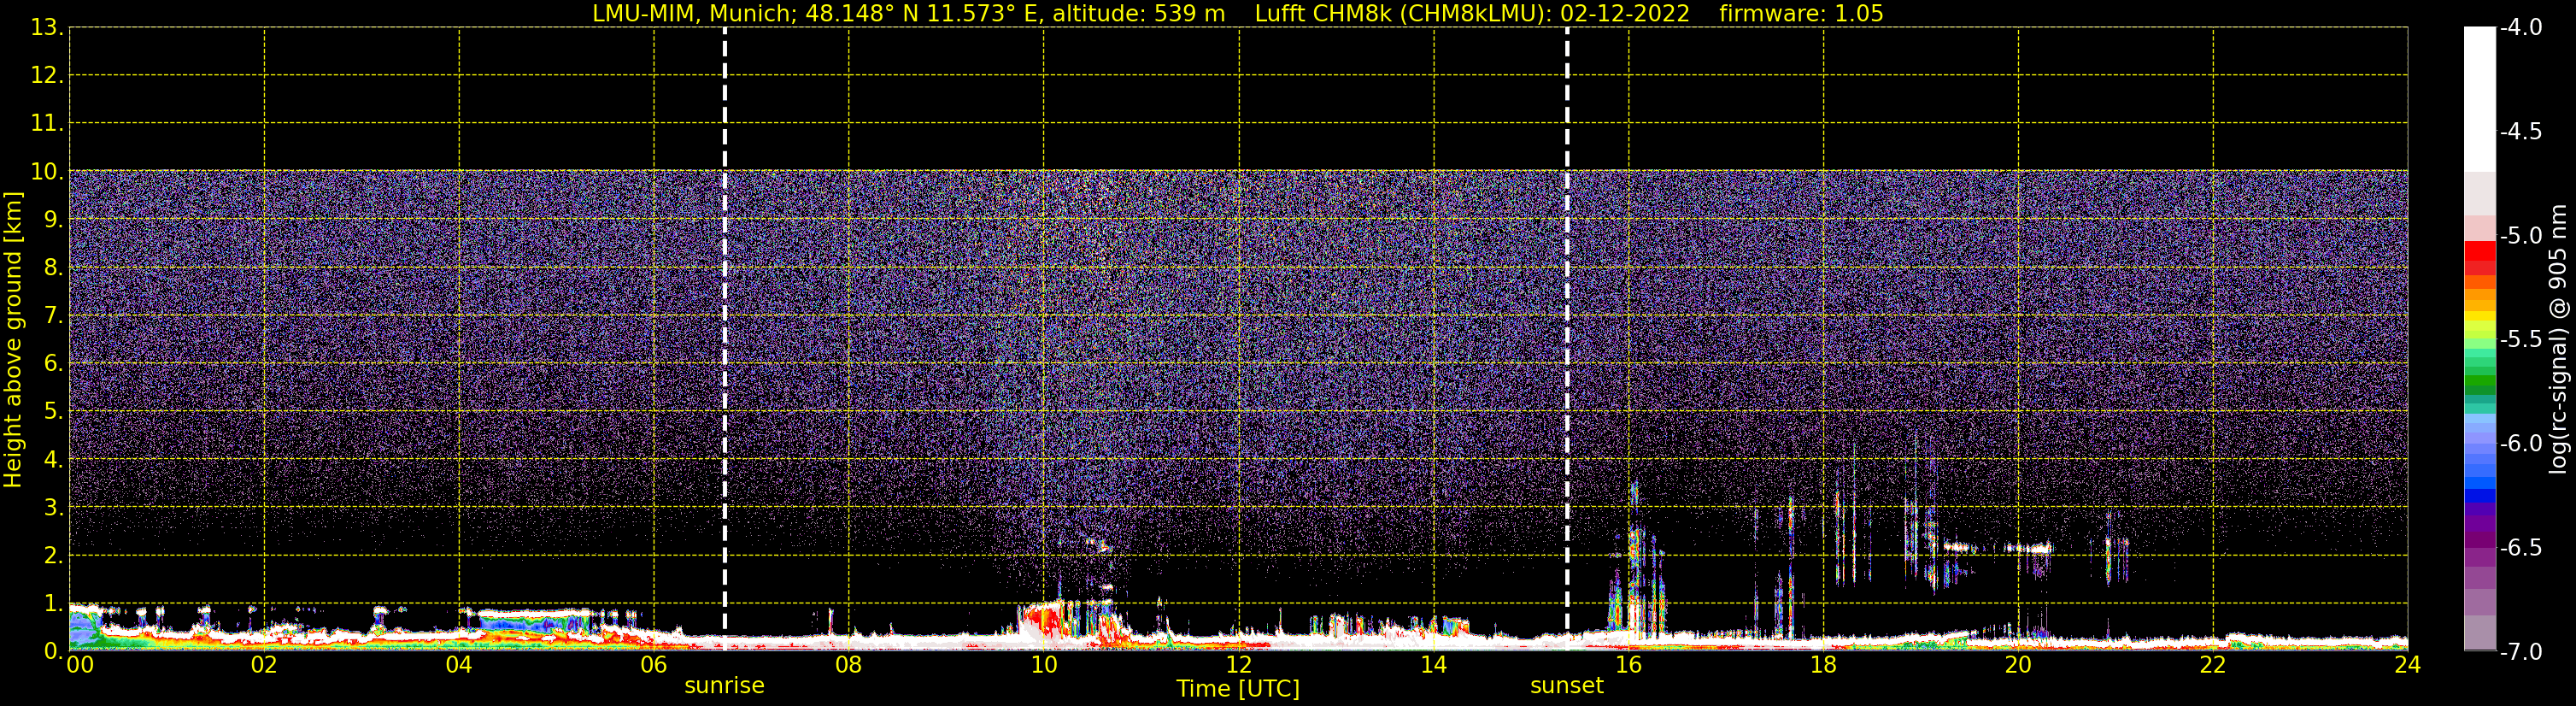Screen dimensions: 2576x706
Task: Click the "log(rc-signal) @ 905 nm" colorbar title
Action: (2558, 339)
